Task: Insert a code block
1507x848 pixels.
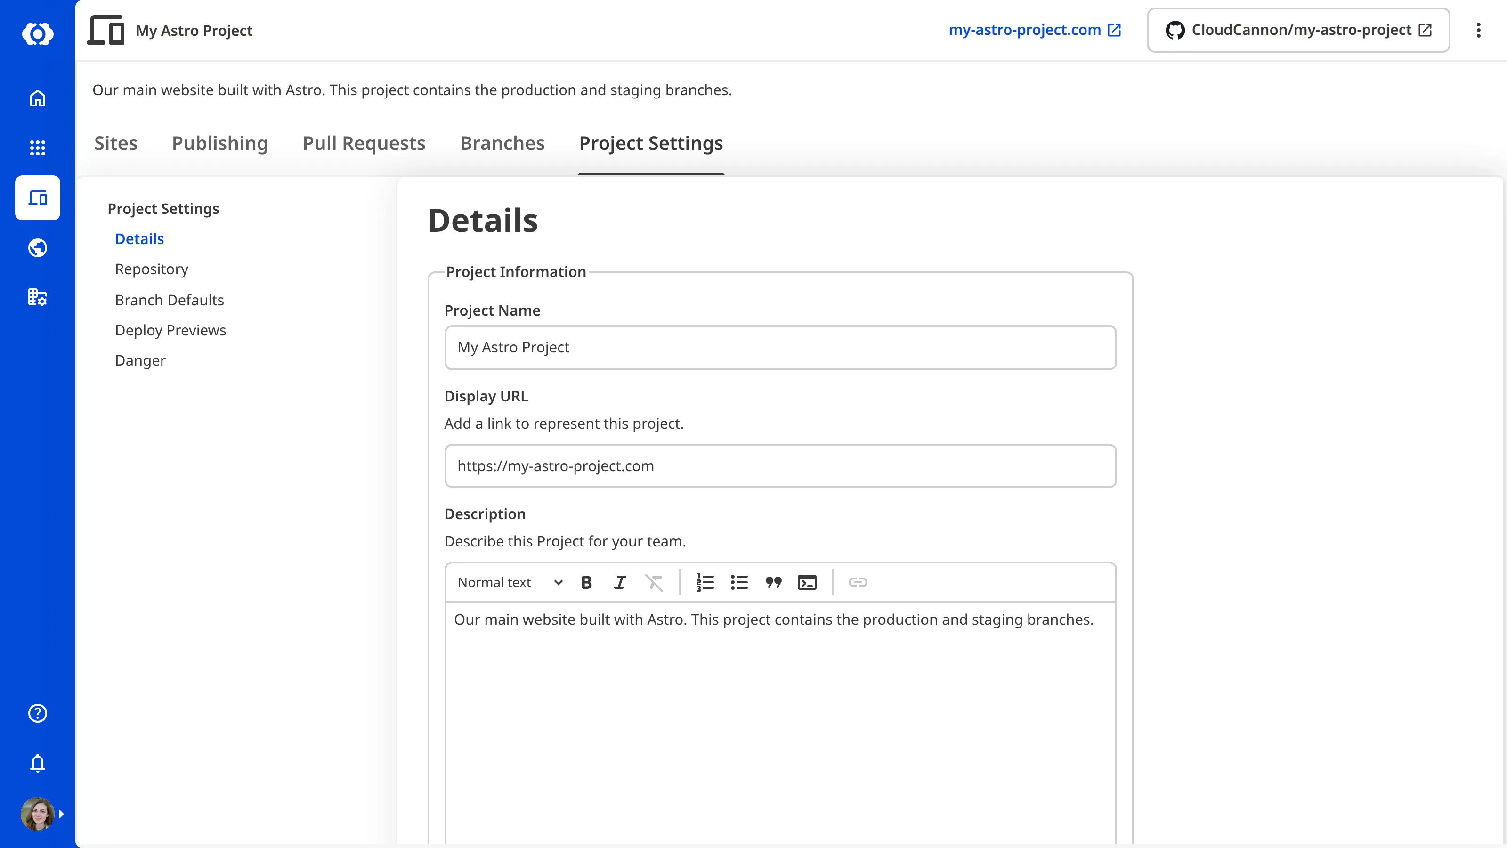Action: pos(807,582)
